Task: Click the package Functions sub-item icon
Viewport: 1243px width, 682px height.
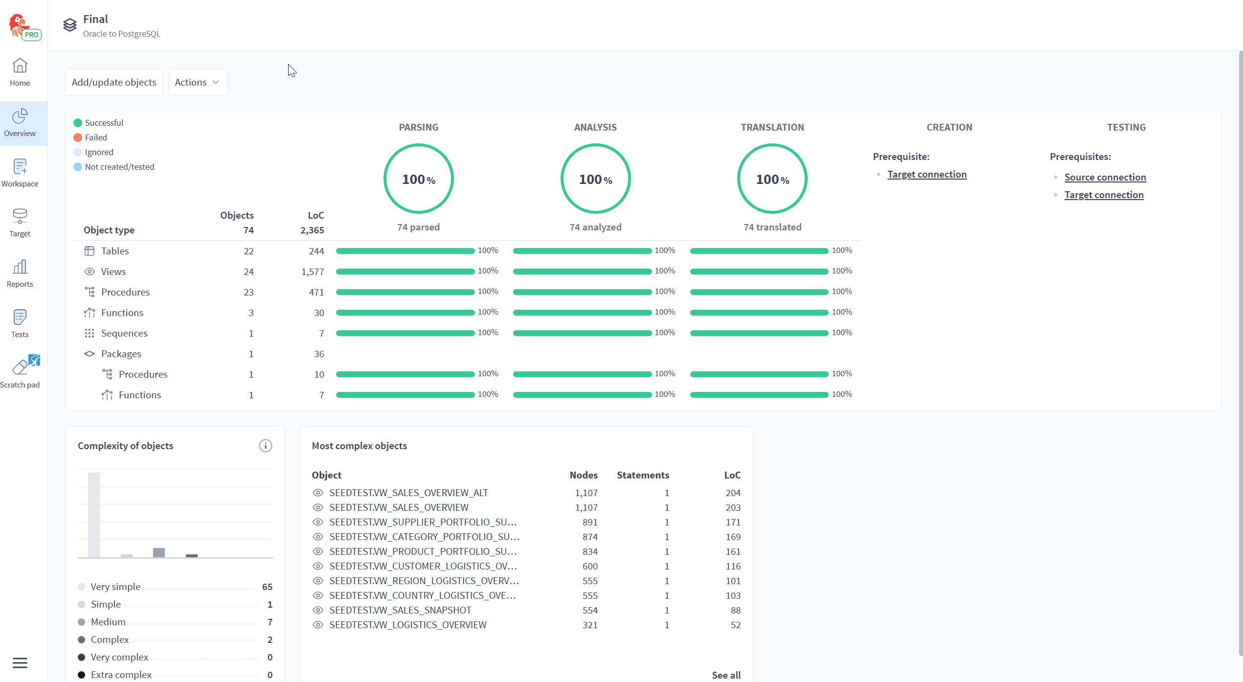Action: click(107, 395)
